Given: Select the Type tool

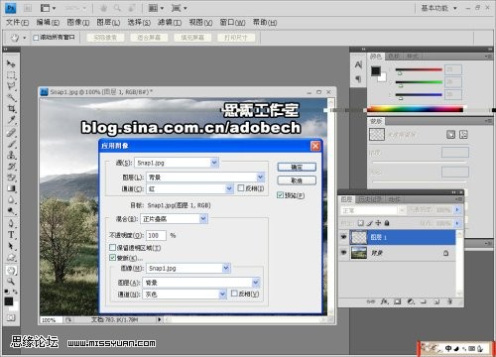Looking at the screenshot, I should click(11, 235).
